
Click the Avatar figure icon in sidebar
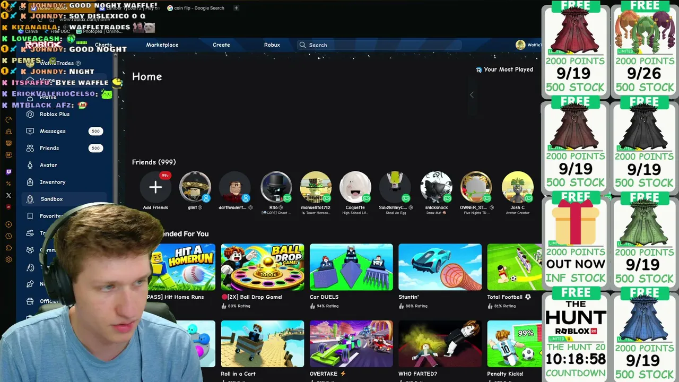(30, 165)
